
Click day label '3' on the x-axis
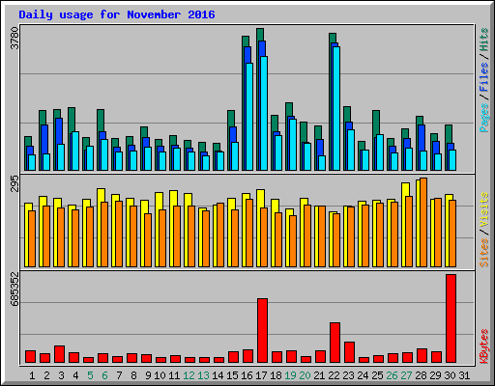[x=61, y=375]
